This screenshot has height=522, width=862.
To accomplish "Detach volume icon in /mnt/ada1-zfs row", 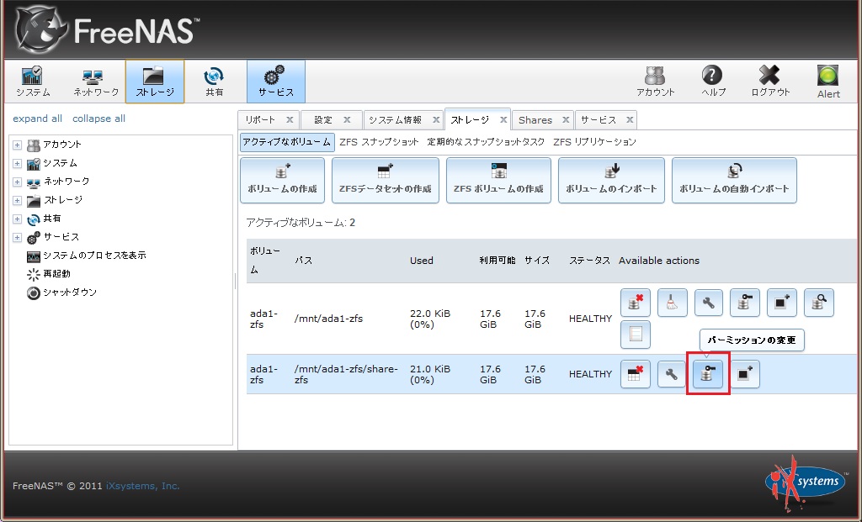I will tap(636, 303).
